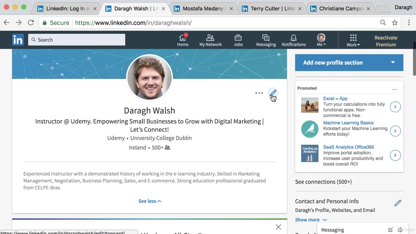The image size is (416, 234).
Task: Open the Notifications bell icon
Action: coord(293,40)
